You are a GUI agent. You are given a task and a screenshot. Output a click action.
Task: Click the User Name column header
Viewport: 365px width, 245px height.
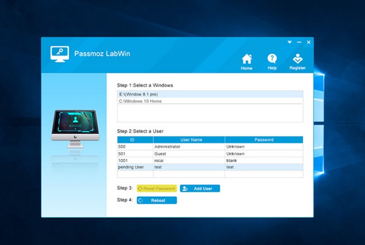pos(188,139)
